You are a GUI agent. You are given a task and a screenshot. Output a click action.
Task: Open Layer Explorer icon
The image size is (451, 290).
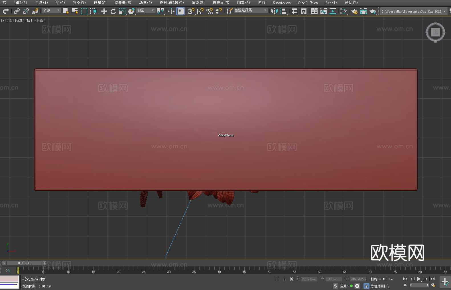(304, 11)
